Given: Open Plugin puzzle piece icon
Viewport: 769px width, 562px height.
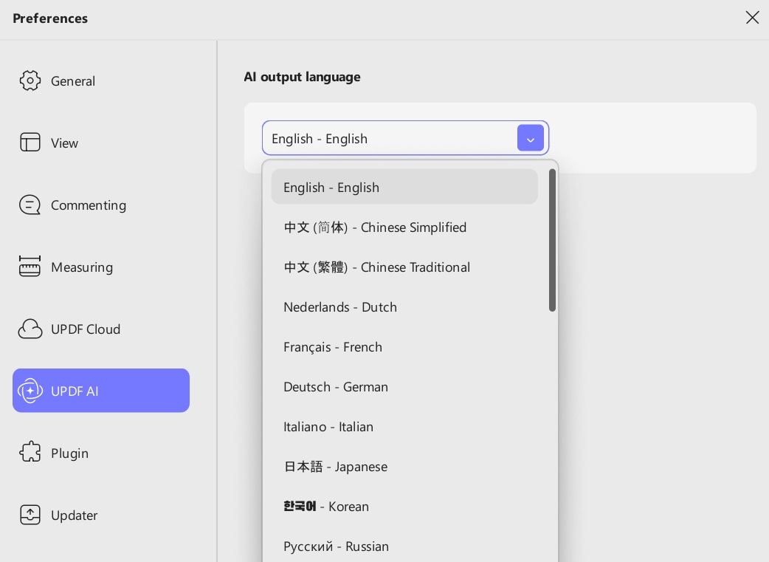Looking at the screenshot, I should coord(30,453).
